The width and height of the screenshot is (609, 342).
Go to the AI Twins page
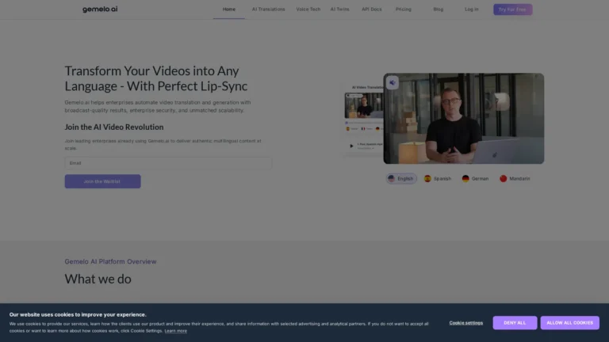(339, 9)
